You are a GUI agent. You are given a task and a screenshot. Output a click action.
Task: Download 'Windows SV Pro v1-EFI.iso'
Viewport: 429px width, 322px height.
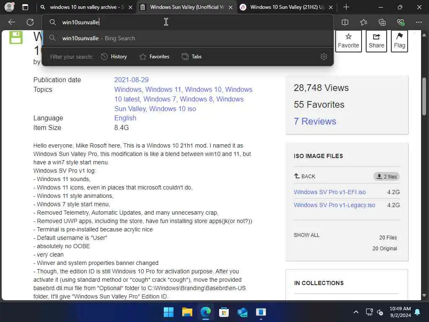330,192
